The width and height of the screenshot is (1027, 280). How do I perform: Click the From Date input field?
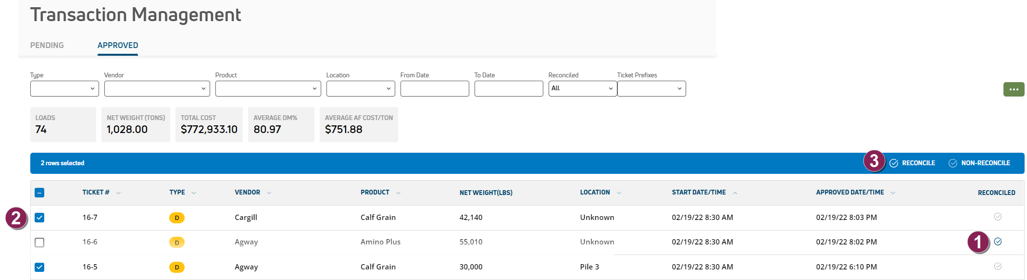click(x=434, y=88)
